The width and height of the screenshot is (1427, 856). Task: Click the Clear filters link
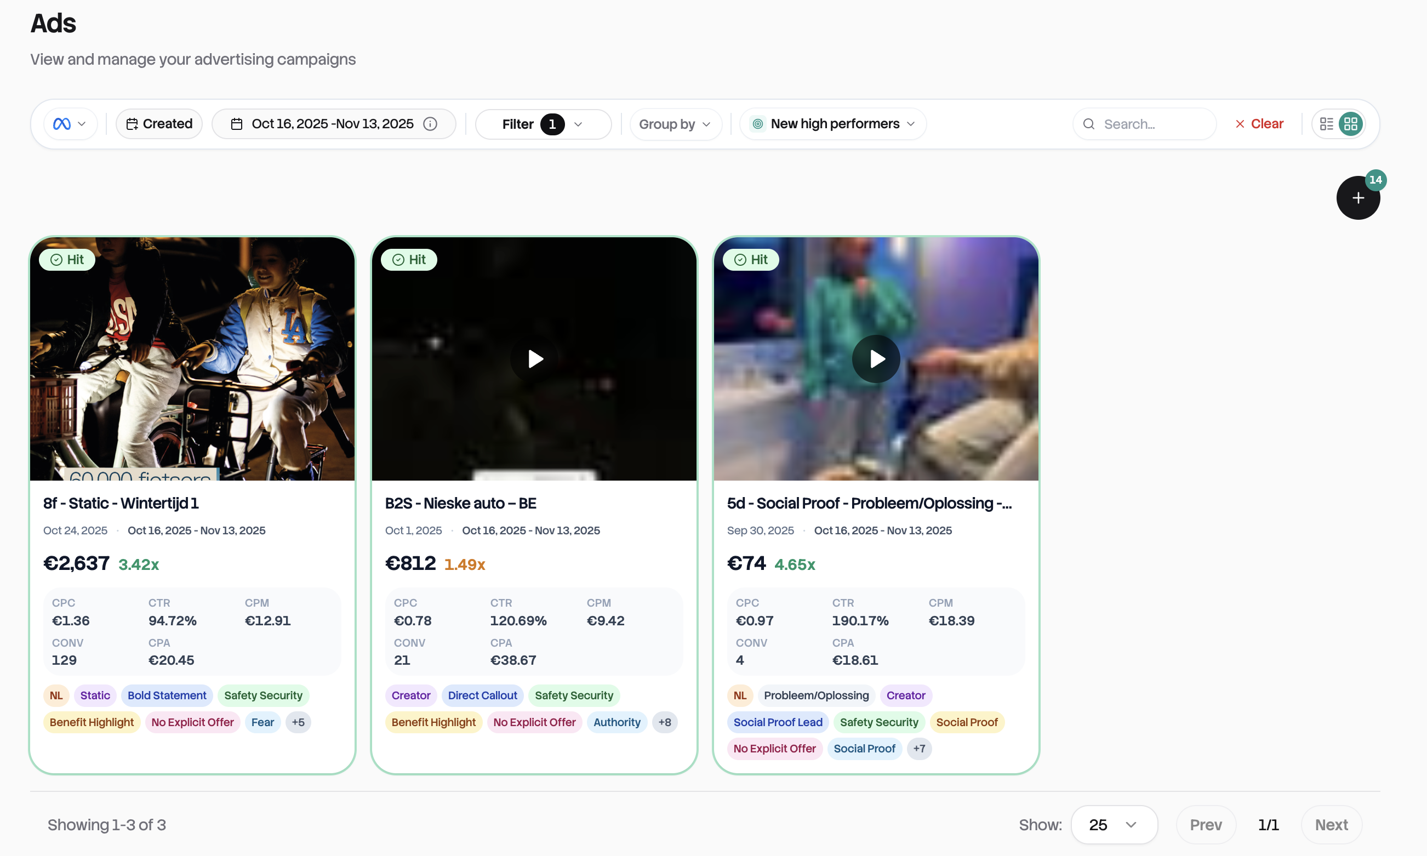[x=1267, y=123]
